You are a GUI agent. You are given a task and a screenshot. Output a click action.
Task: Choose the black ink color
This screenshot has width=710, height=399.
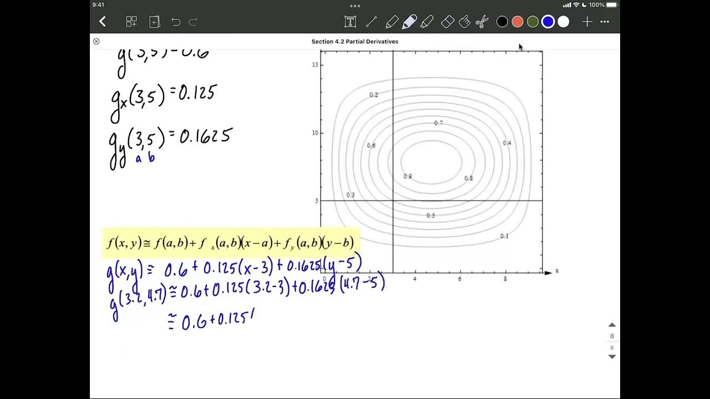pos(502,22)
